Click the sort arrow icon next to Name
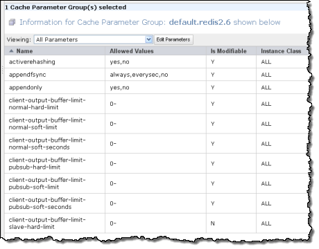This screenshot has height=249, width=319. tap(11, 51)
